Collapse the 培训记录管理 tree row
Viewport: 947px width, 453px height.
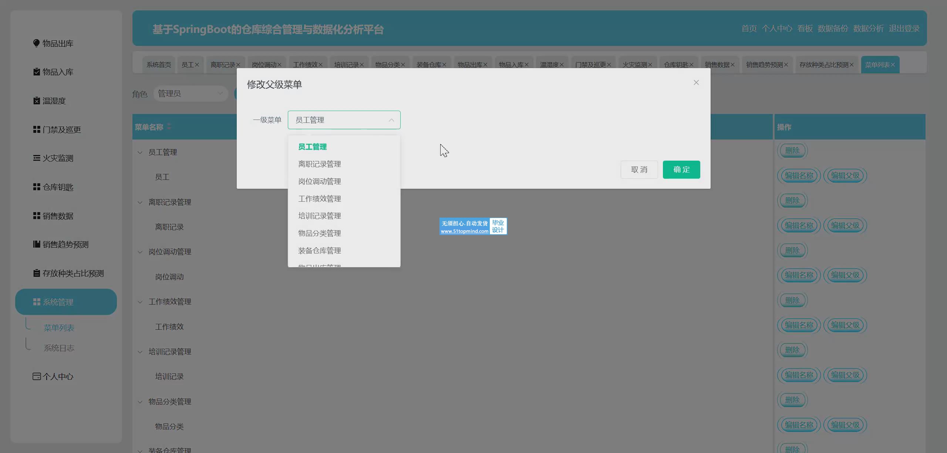140,352
